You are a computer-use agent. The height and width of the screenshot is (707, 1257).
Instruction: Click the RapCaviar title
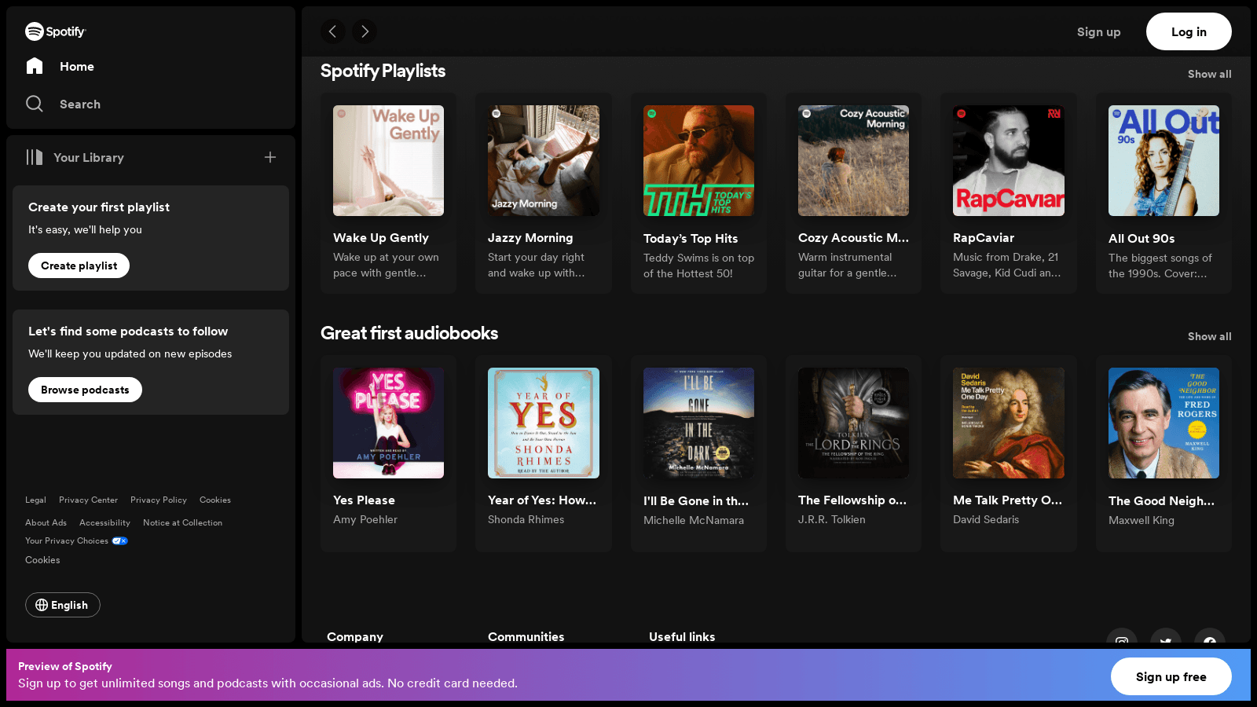click(984, 237)
